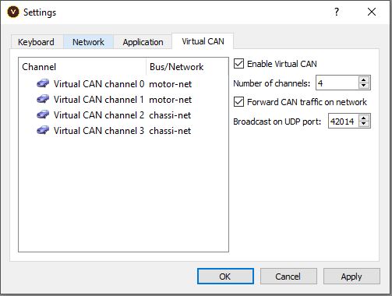The height and width of the screenshot is (296, 392).
Task: Decrease the UDP port with down arrow
Action: (364, 124)
